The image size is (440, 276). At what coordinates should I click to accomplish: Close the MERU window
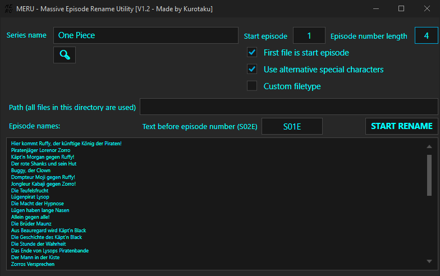tap(427, 9)
